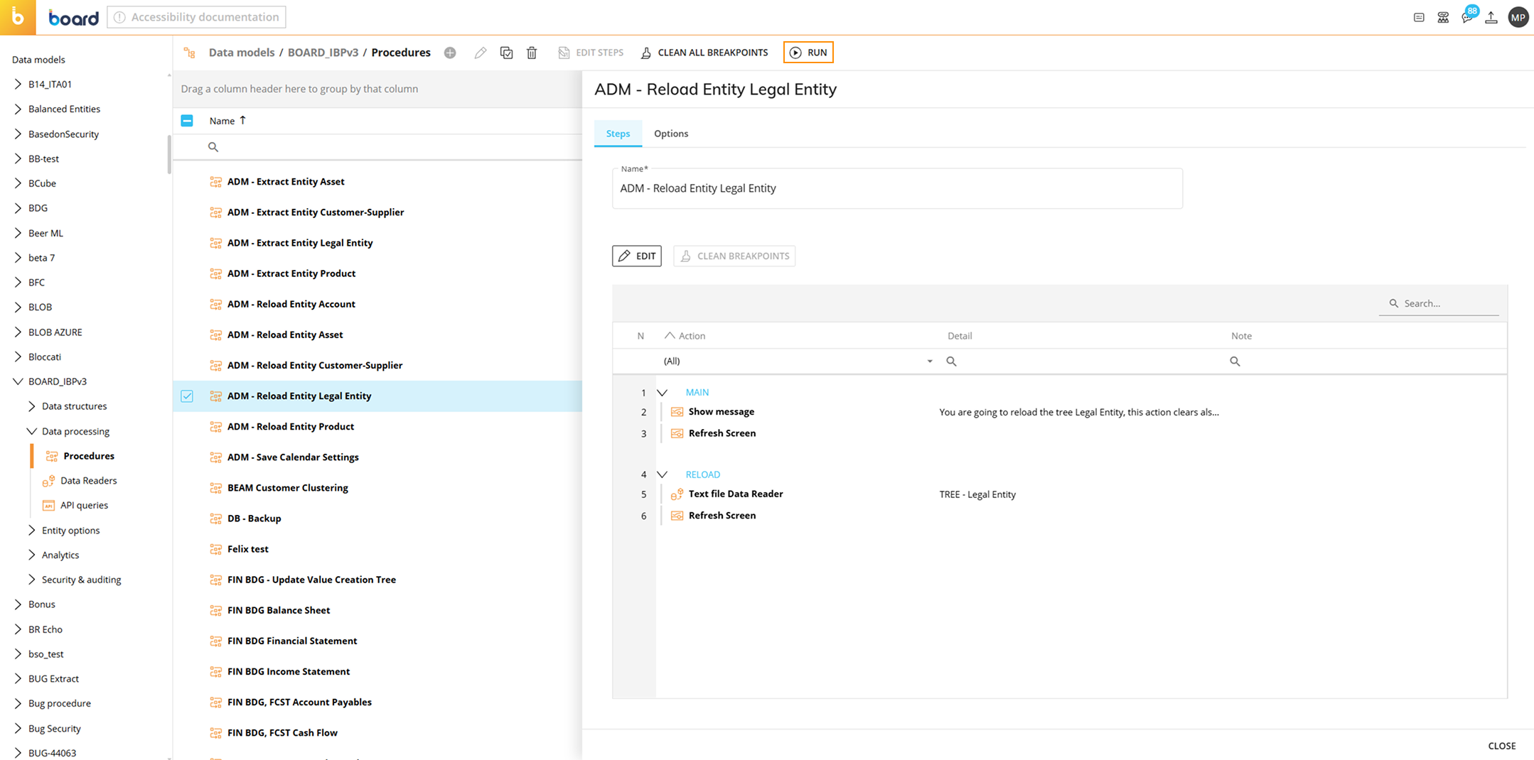Click info icon in Accessibility documentation
Screen dimensions: 1534x760
(119, 17)
